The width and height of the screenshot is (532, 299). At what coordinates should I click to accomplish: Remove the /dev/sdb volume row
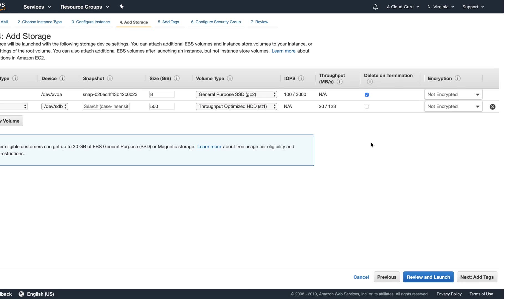(492, 107)
